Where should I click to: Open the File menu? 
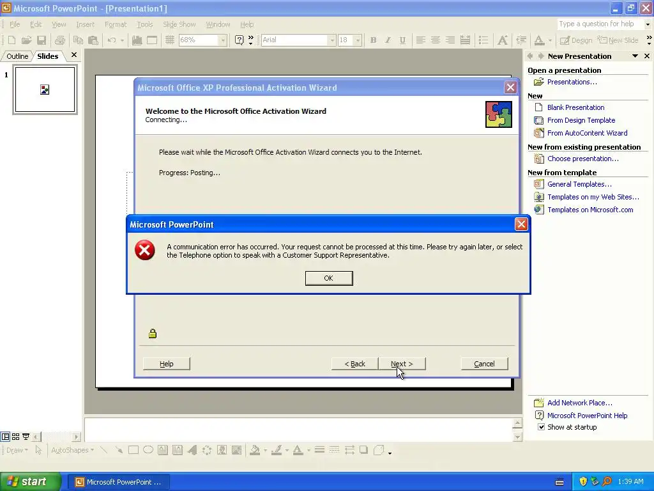(15, 24)
